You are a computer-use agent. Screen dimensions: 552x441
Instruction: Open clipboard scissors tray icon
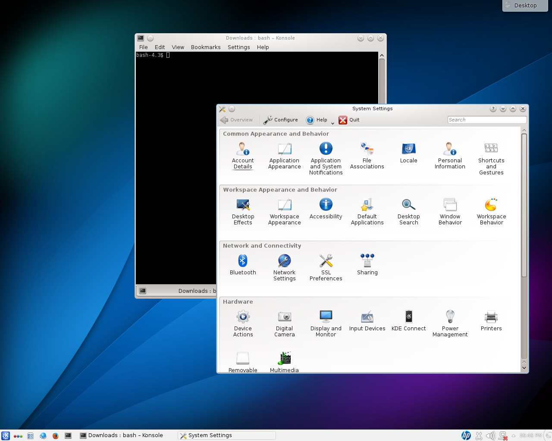click(x=479, y=436)
